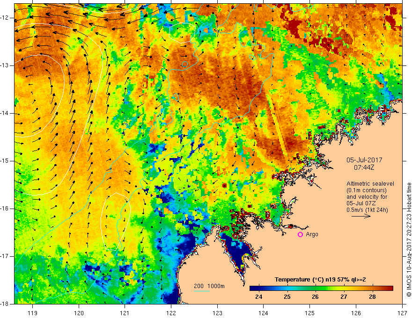Click latitude axis label -13
412x318 pixels.
click(x=5, y=65)
